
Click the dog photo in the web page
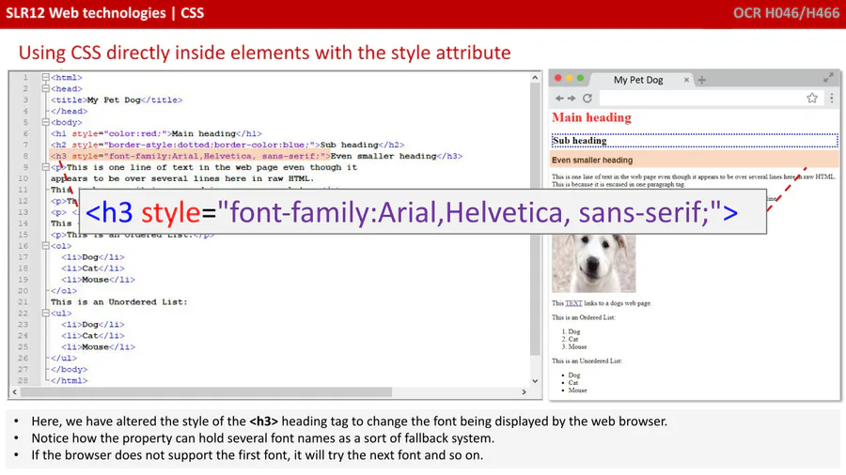coord(593,263)
